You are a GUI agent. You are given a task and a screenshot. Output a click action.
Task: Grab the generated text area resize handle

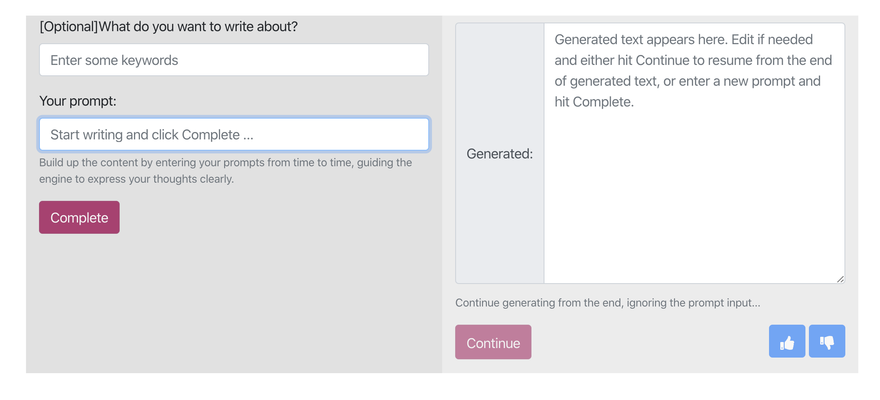(840, 279)
